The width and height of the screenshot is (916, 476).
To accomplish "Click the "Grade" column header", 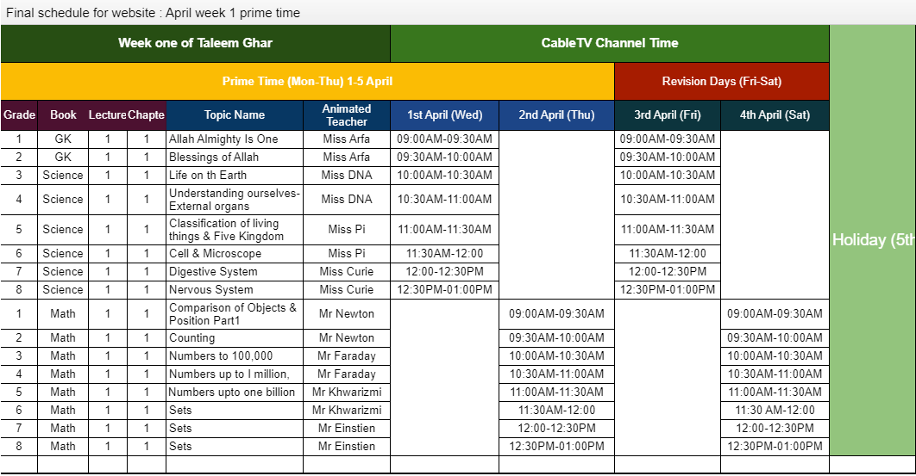I will [x=19, y=115].
